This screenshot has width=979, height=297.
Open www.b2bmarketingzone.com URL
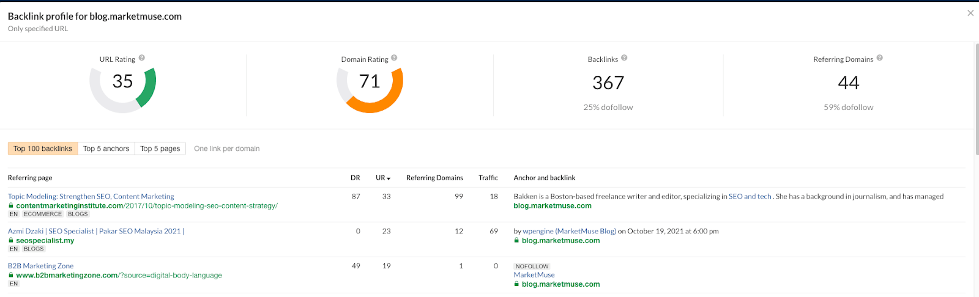(x=119, y=276)
